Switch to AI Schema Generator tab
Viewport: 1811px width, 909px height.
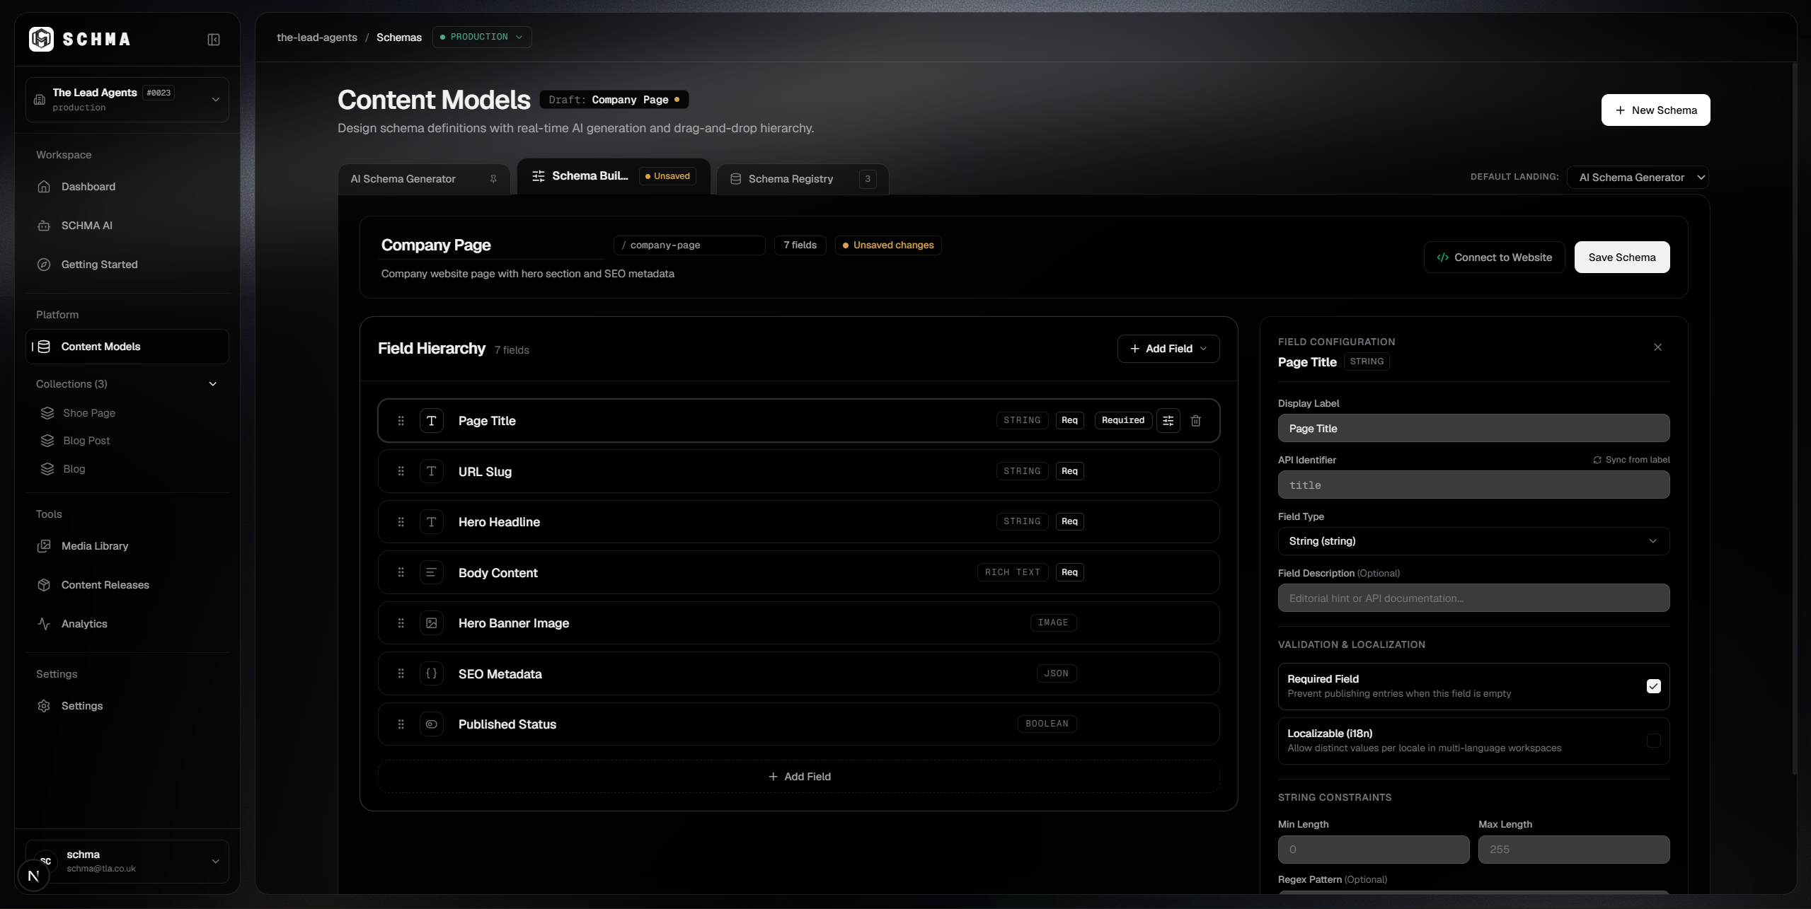(423, 179)
